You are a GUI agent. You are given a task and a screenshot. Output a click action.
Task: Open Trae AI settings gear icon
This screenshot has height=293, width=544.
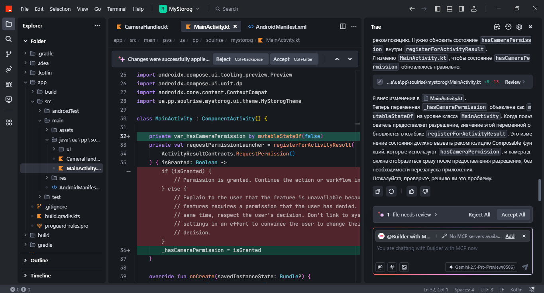point(519,27)
